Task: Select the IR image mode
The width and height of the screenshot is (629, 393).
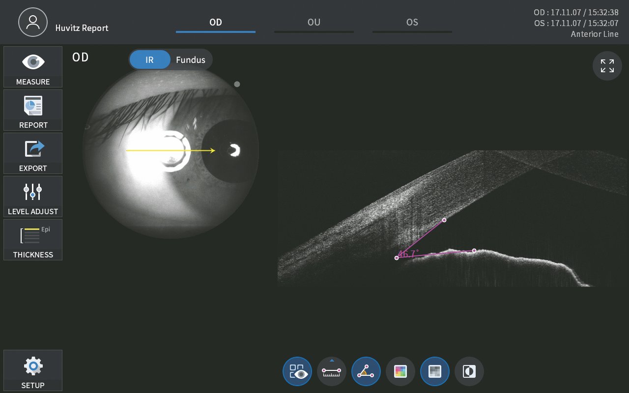Action: [x=149, y=60]
